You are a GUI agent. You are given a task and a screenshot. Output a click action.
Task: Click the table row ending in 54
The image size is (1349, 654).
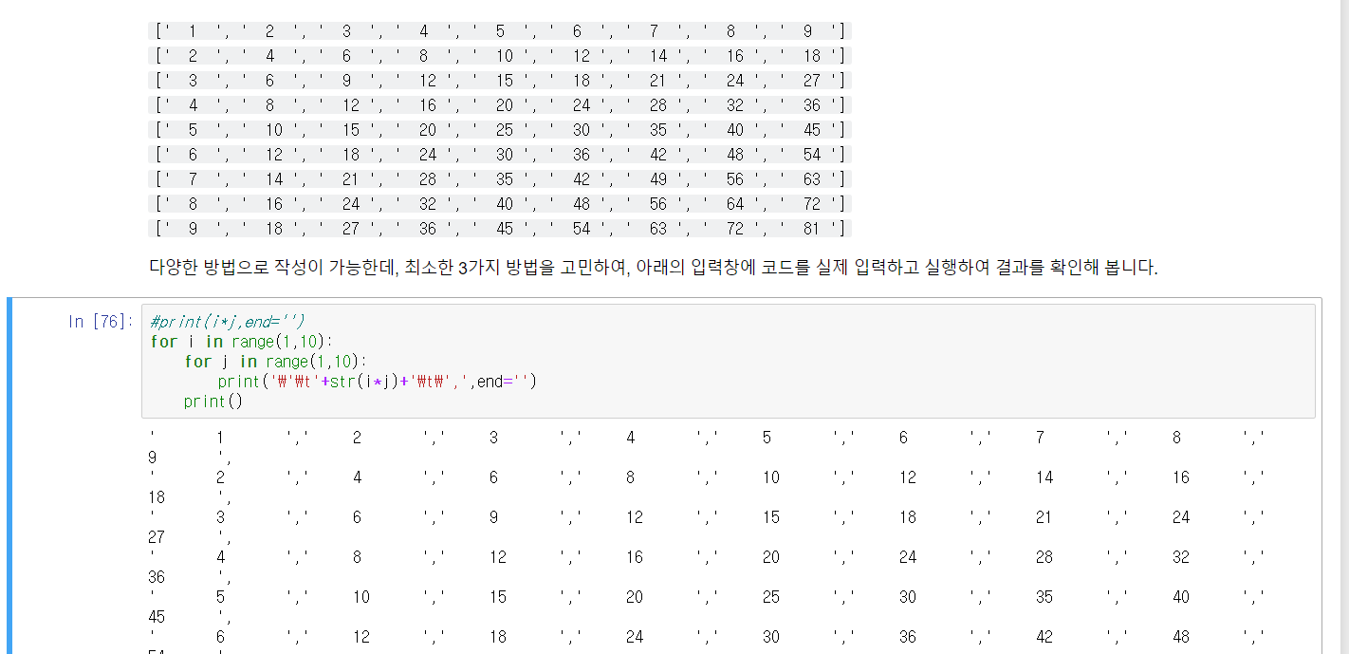(500, 155)
